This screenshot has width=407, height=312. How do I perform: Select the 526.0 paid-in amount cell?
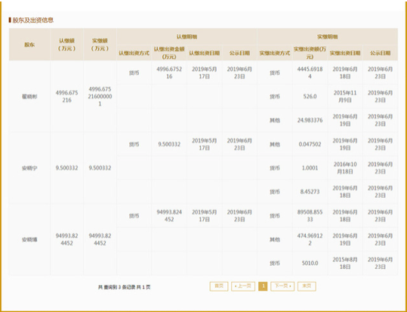(310, 97)
